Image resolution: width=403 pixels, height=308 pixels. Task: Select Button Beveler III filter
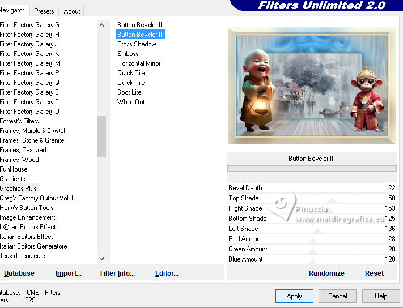click(141, 35)
